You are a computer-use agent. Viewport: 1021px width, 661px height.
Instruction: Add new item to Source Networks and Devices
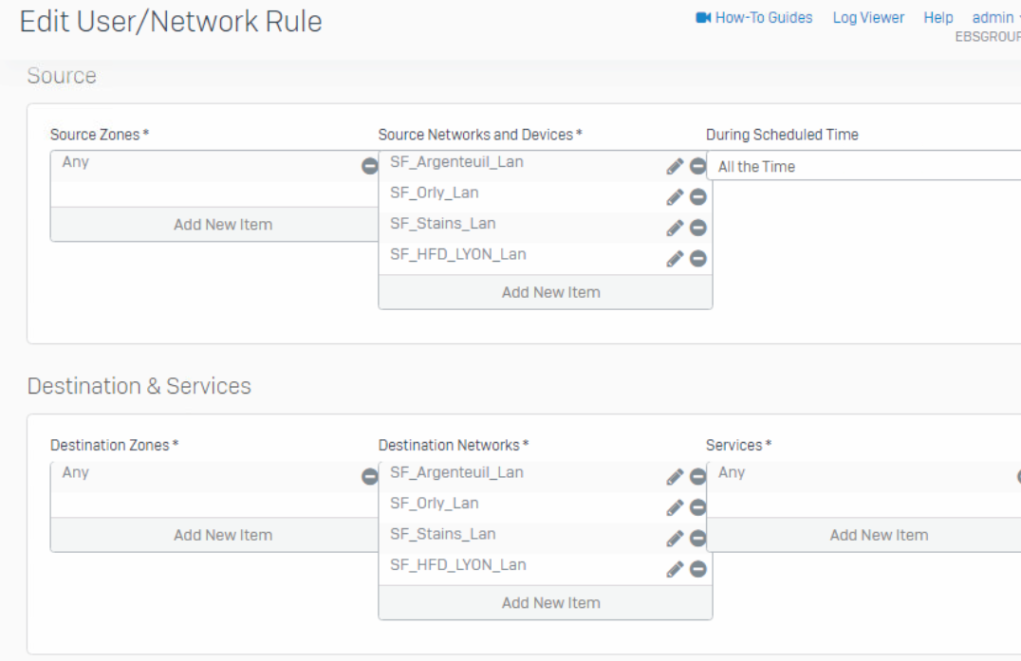click(x=550, y=292)
